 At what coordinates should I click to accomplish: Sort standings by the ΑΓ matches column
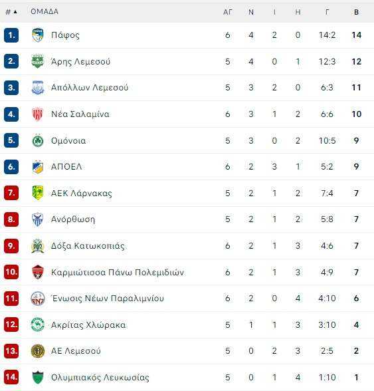pos(227,12)
